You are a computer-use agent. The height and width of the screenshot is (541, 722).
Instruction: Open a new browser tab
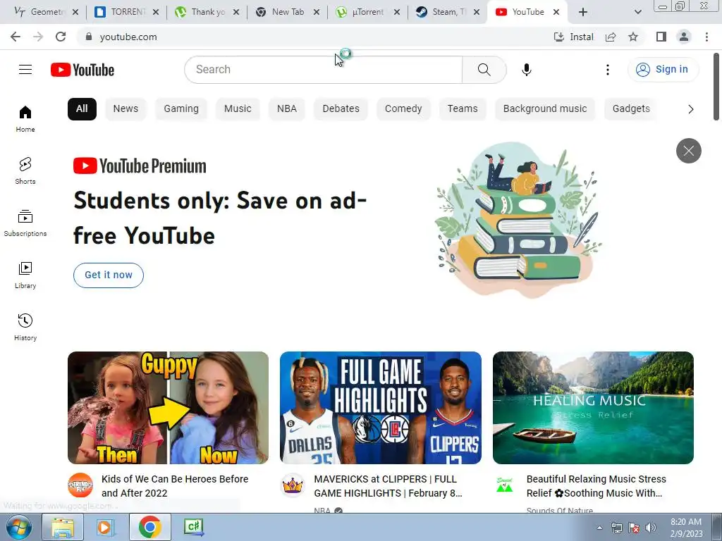[583, 12]
